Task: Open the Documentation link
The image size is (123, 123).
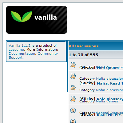Action: pos(22,54)
